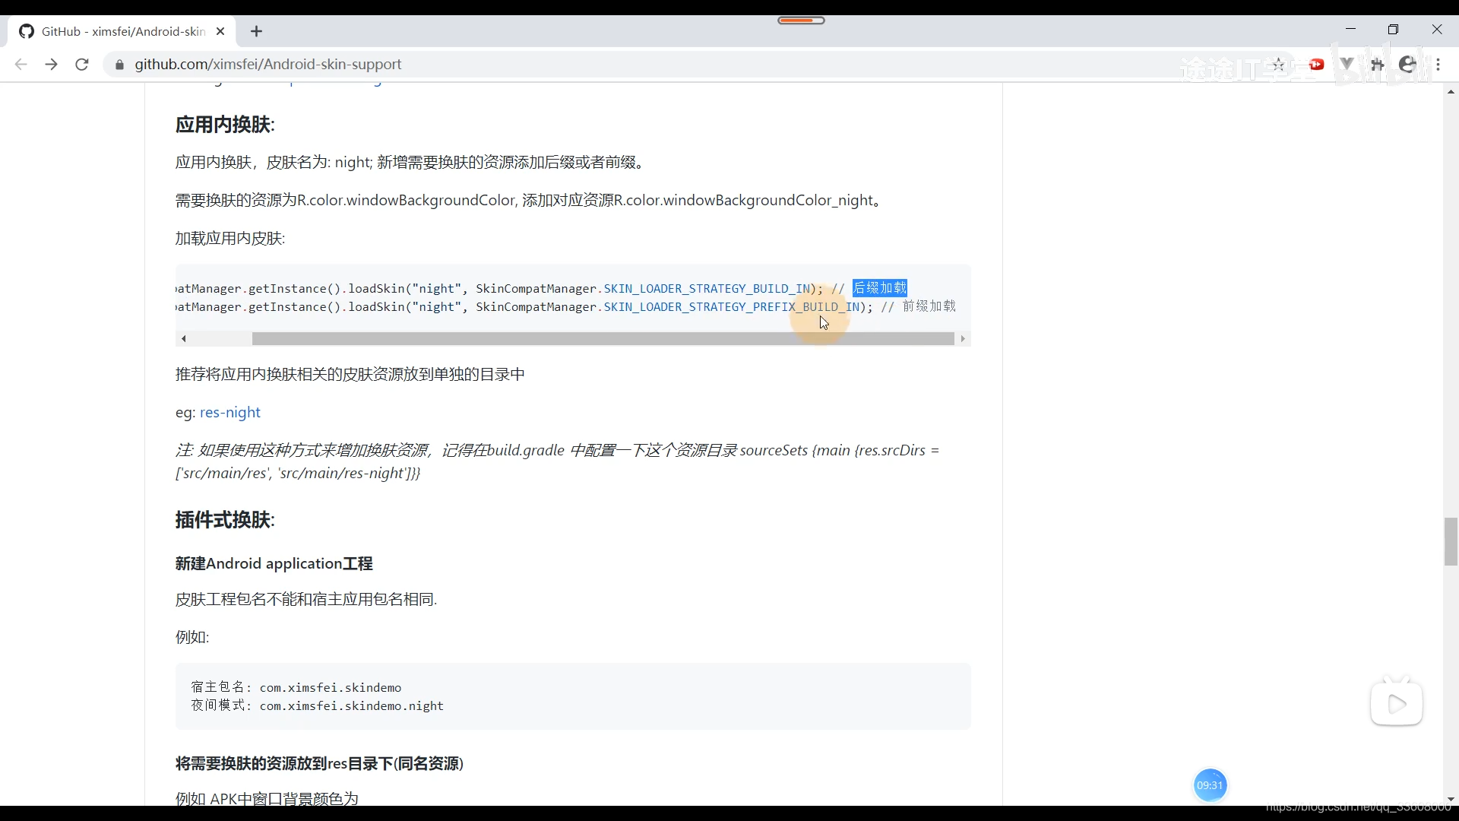This screenshot has height=821, width=1459.
Task: Click com.ximsfei.skindemo.night package line
Action: click(317, 705)
